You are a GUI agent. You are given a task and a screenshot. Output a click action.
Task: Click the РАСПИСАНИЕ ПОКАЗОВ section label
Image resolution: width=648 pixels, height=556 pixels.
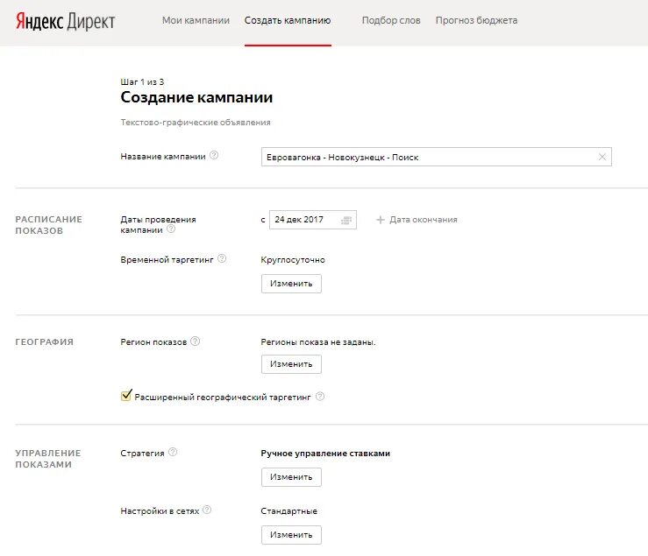pyautogui.click(x=49, y=225)
